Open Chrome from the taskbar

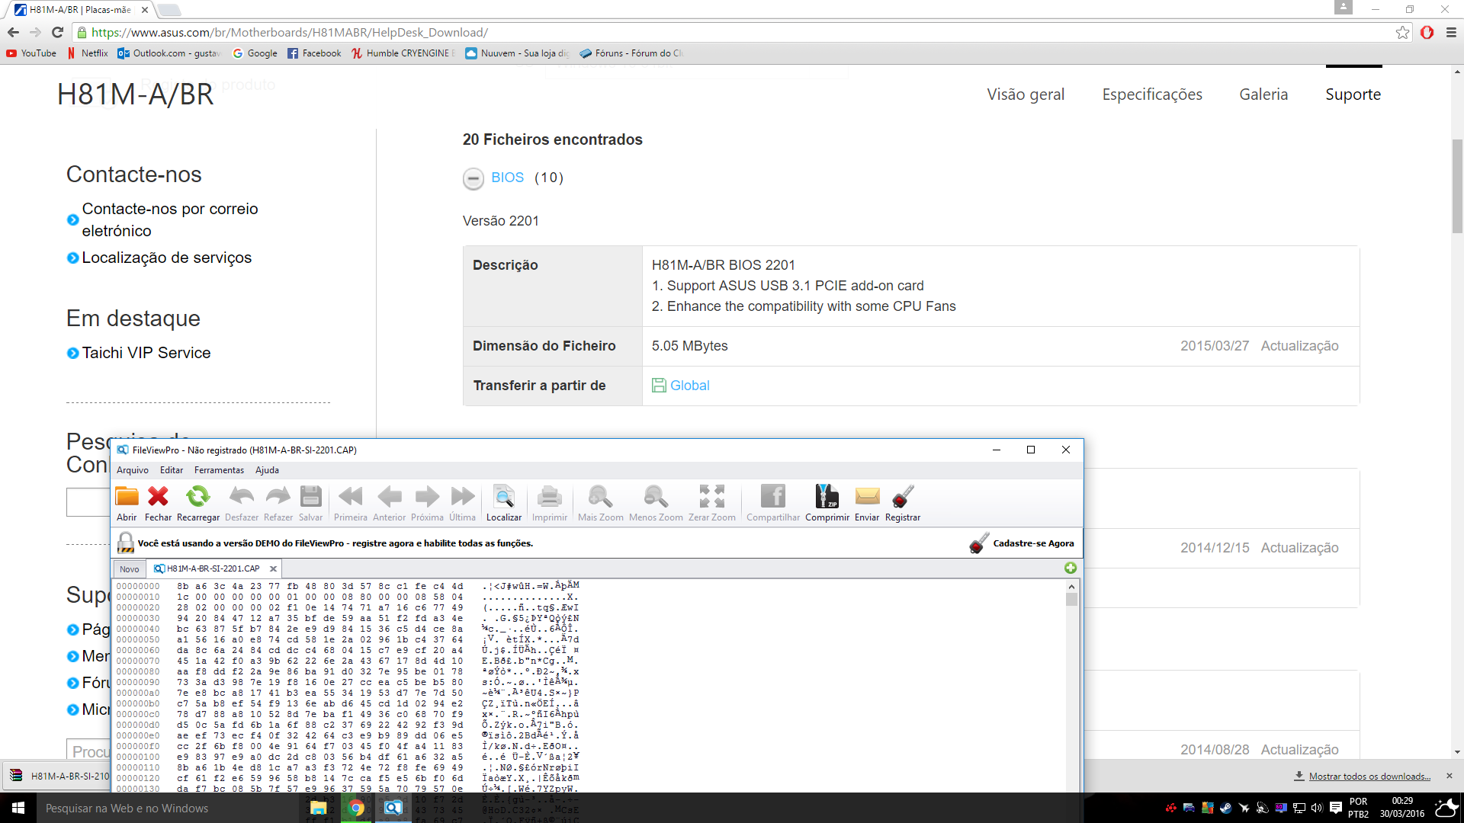[356, 808]
